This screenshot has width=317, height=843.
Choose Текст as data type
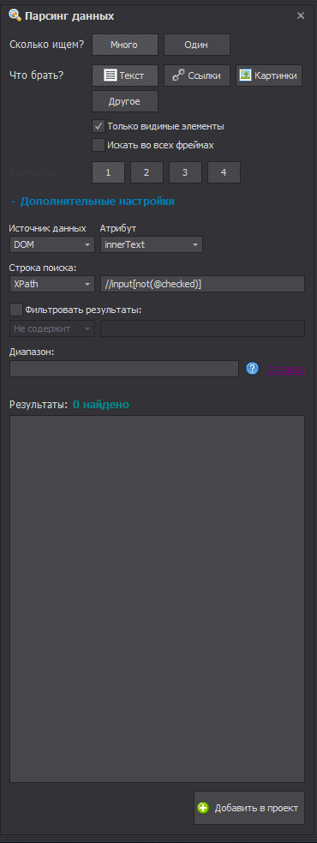tap(125, 75)
